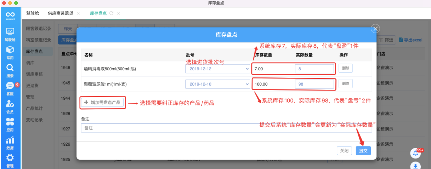The height and width of the screenshot is (169, 431).
Task: Click stocktake number 1926 in background list
Action: tap(66, 144)
